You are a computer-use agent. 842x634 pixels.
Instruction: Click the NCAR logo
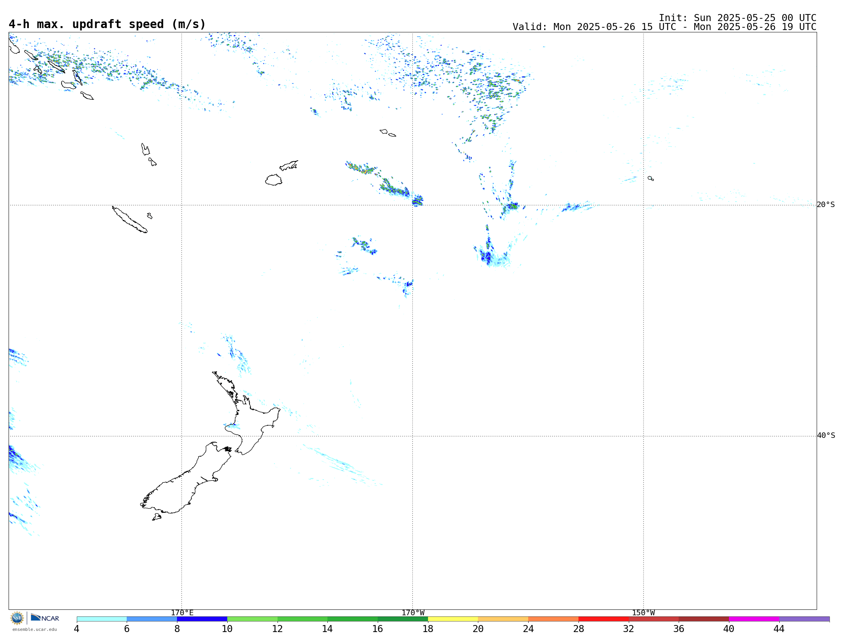[x=45, y=618]
